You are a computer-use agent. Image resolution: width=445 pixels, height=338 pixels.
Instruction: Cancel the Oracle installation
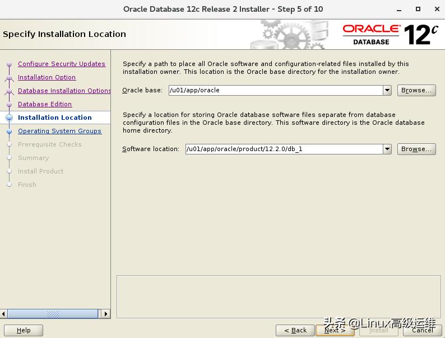[x=422, y=330]
